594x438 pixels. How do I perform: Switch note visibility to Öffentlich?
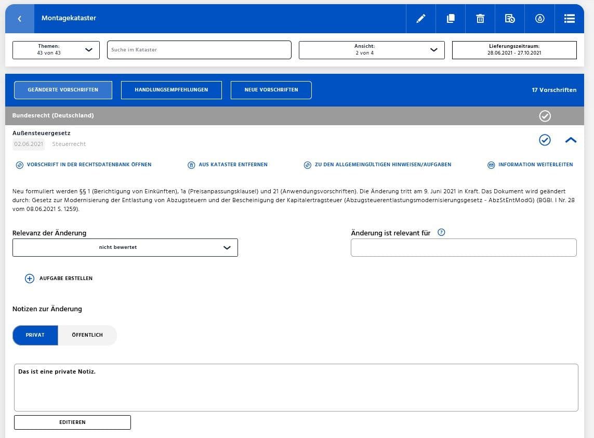pyautogui.click(x=87, y=335)
